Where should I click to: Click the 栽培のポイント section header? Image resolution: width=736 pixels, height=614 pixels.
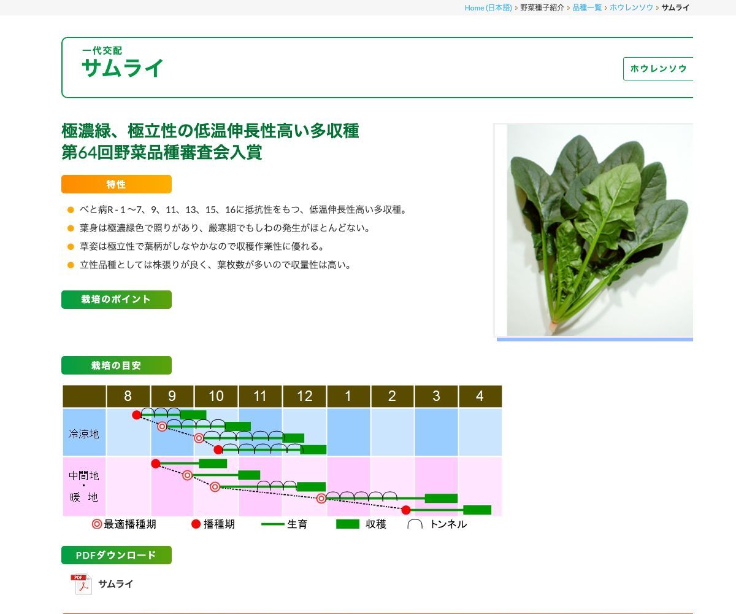click(x=116, y=300)
